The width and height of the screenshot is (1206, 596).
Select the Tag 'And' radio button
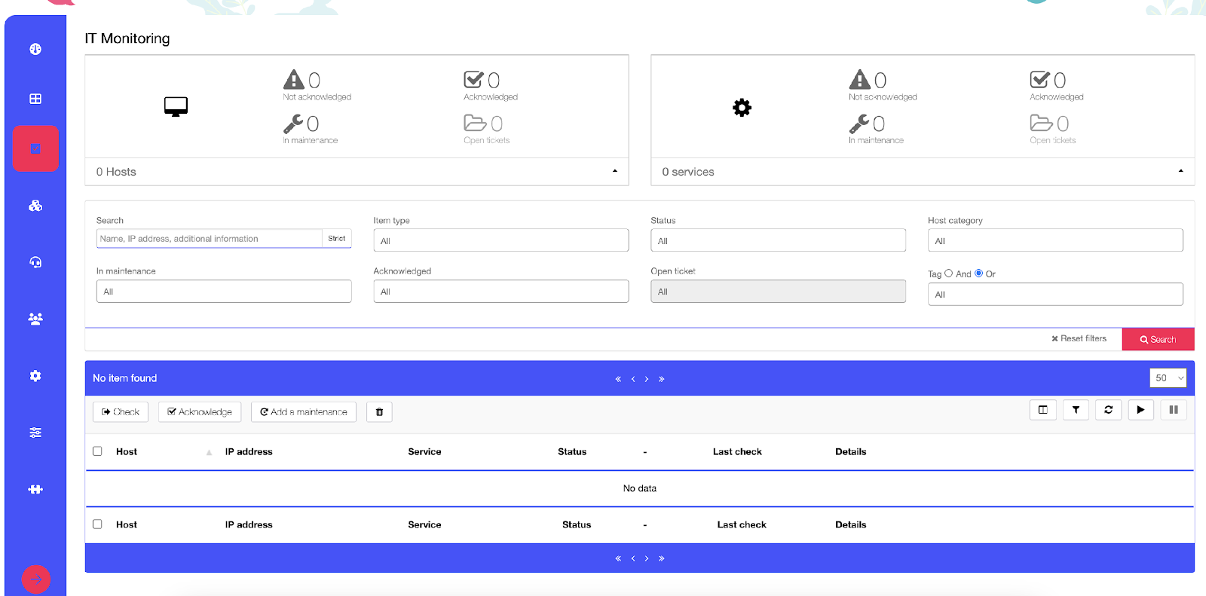948,274
